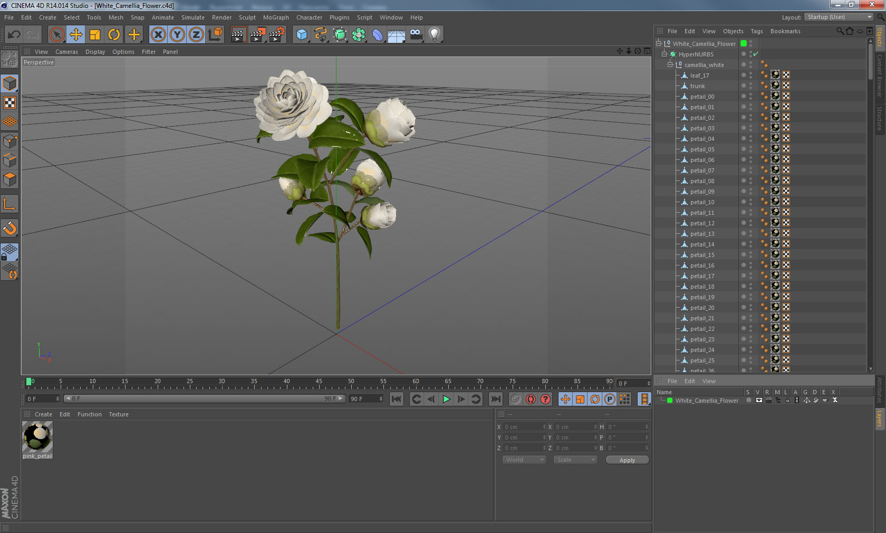
Task: Collapse the White_Camellia_Flower hierarchy
Action: click(659, 43)
